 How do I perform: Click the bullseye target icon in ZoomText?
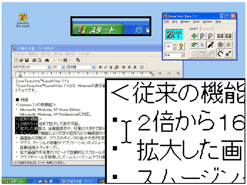220,45
